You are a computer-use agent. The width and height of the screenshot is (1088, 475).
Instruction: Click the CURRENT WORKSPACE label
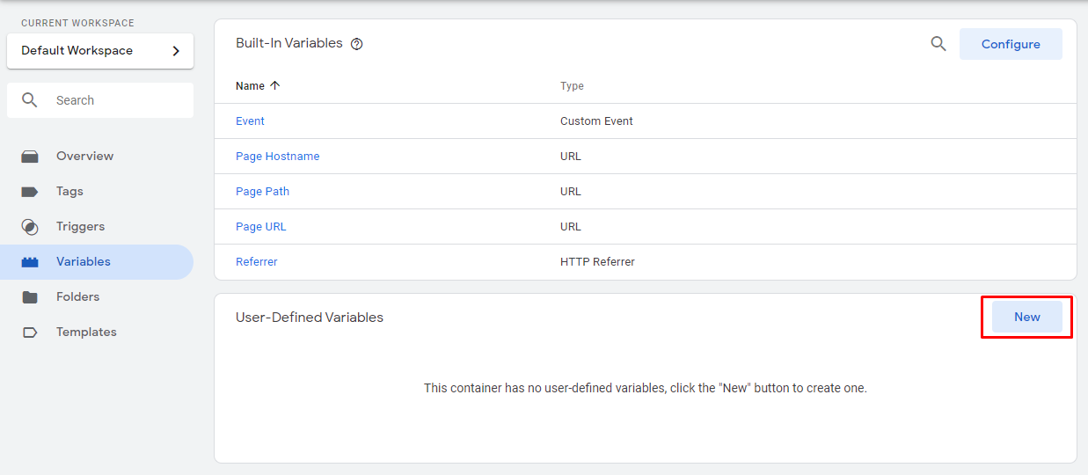tap(78, 23)
